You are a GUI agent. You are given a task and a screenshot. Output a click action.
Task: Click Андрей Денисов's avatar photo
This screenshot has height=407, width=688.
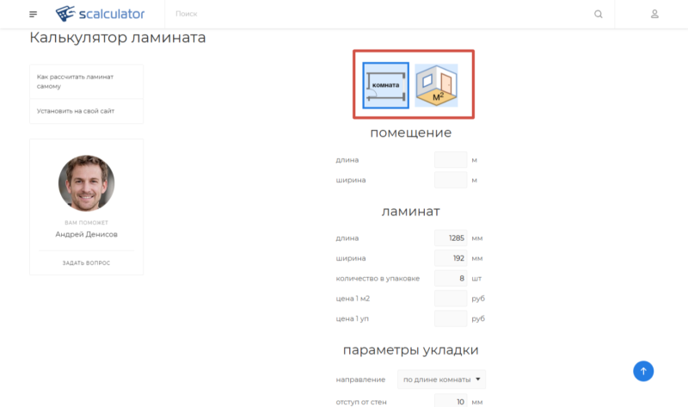[x=87, y=183]
